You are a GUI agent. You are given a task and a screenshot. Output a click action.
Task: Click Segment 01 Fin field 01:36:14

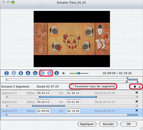(73, 93)
